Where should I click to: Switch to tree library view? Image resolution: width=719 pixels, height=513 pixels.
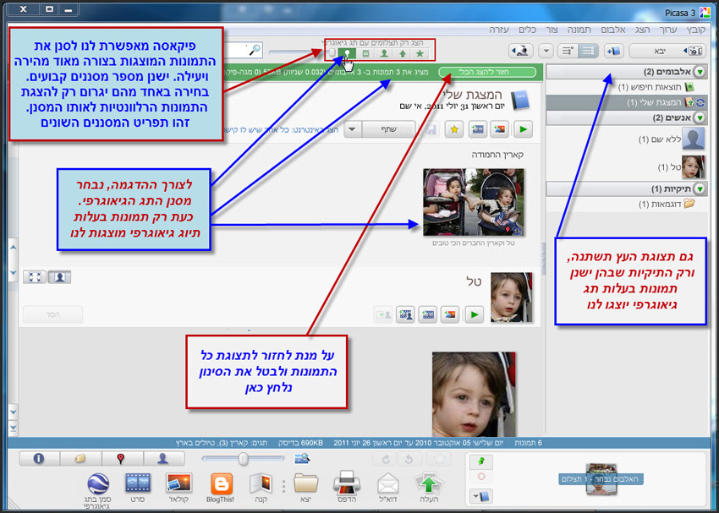pos(589,51)
